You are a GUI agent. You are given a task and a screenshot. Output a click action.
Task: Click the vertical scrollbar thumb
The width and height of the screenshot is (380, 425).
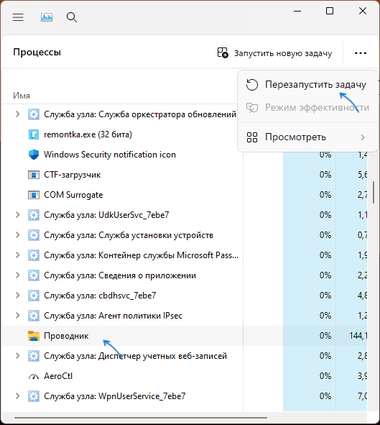374,192
